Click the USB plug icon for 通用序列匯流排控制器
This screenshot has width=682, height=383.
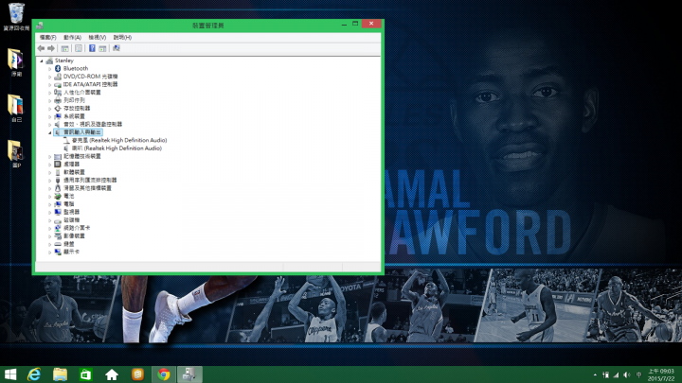coord(58,181)
